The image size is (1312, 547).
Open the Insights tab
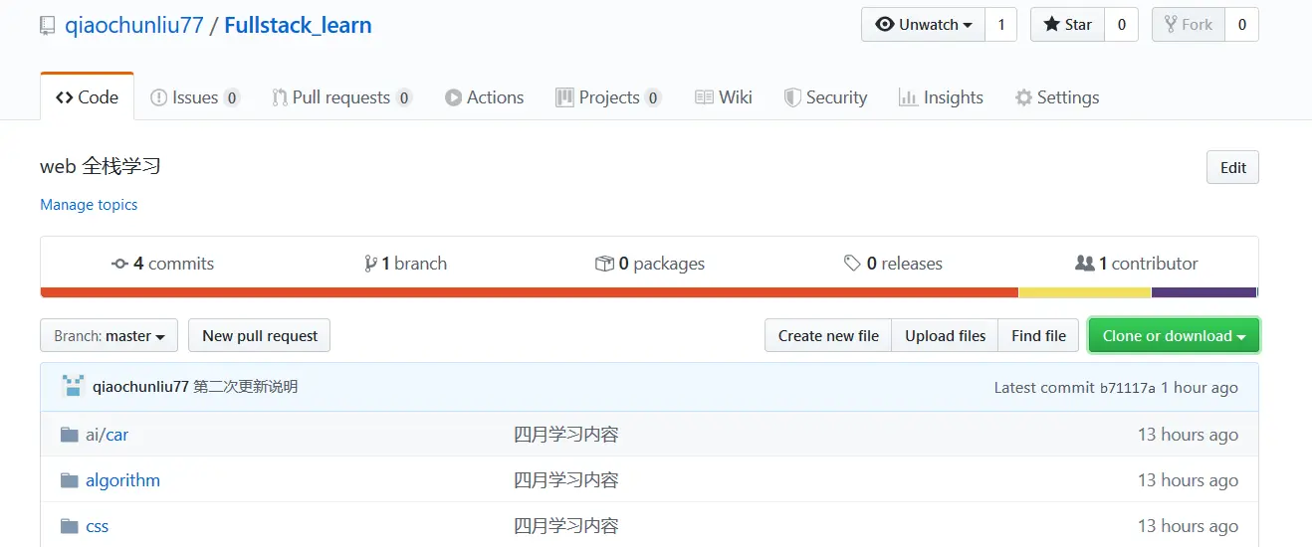click(941, 97)
